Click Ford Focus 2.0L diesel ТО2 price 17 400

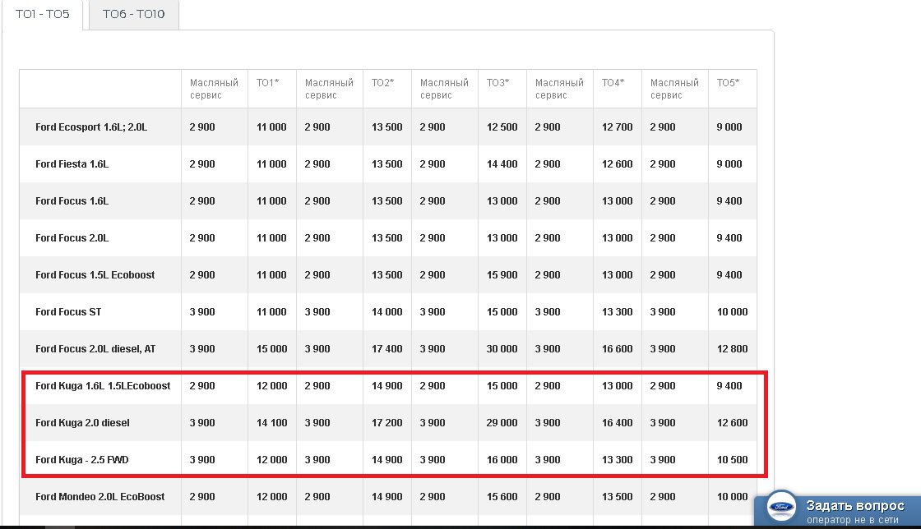386,348
